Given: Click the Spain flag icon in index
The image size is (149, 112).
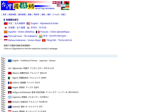Looking at the screenshot, I should (x=6, y=32).
